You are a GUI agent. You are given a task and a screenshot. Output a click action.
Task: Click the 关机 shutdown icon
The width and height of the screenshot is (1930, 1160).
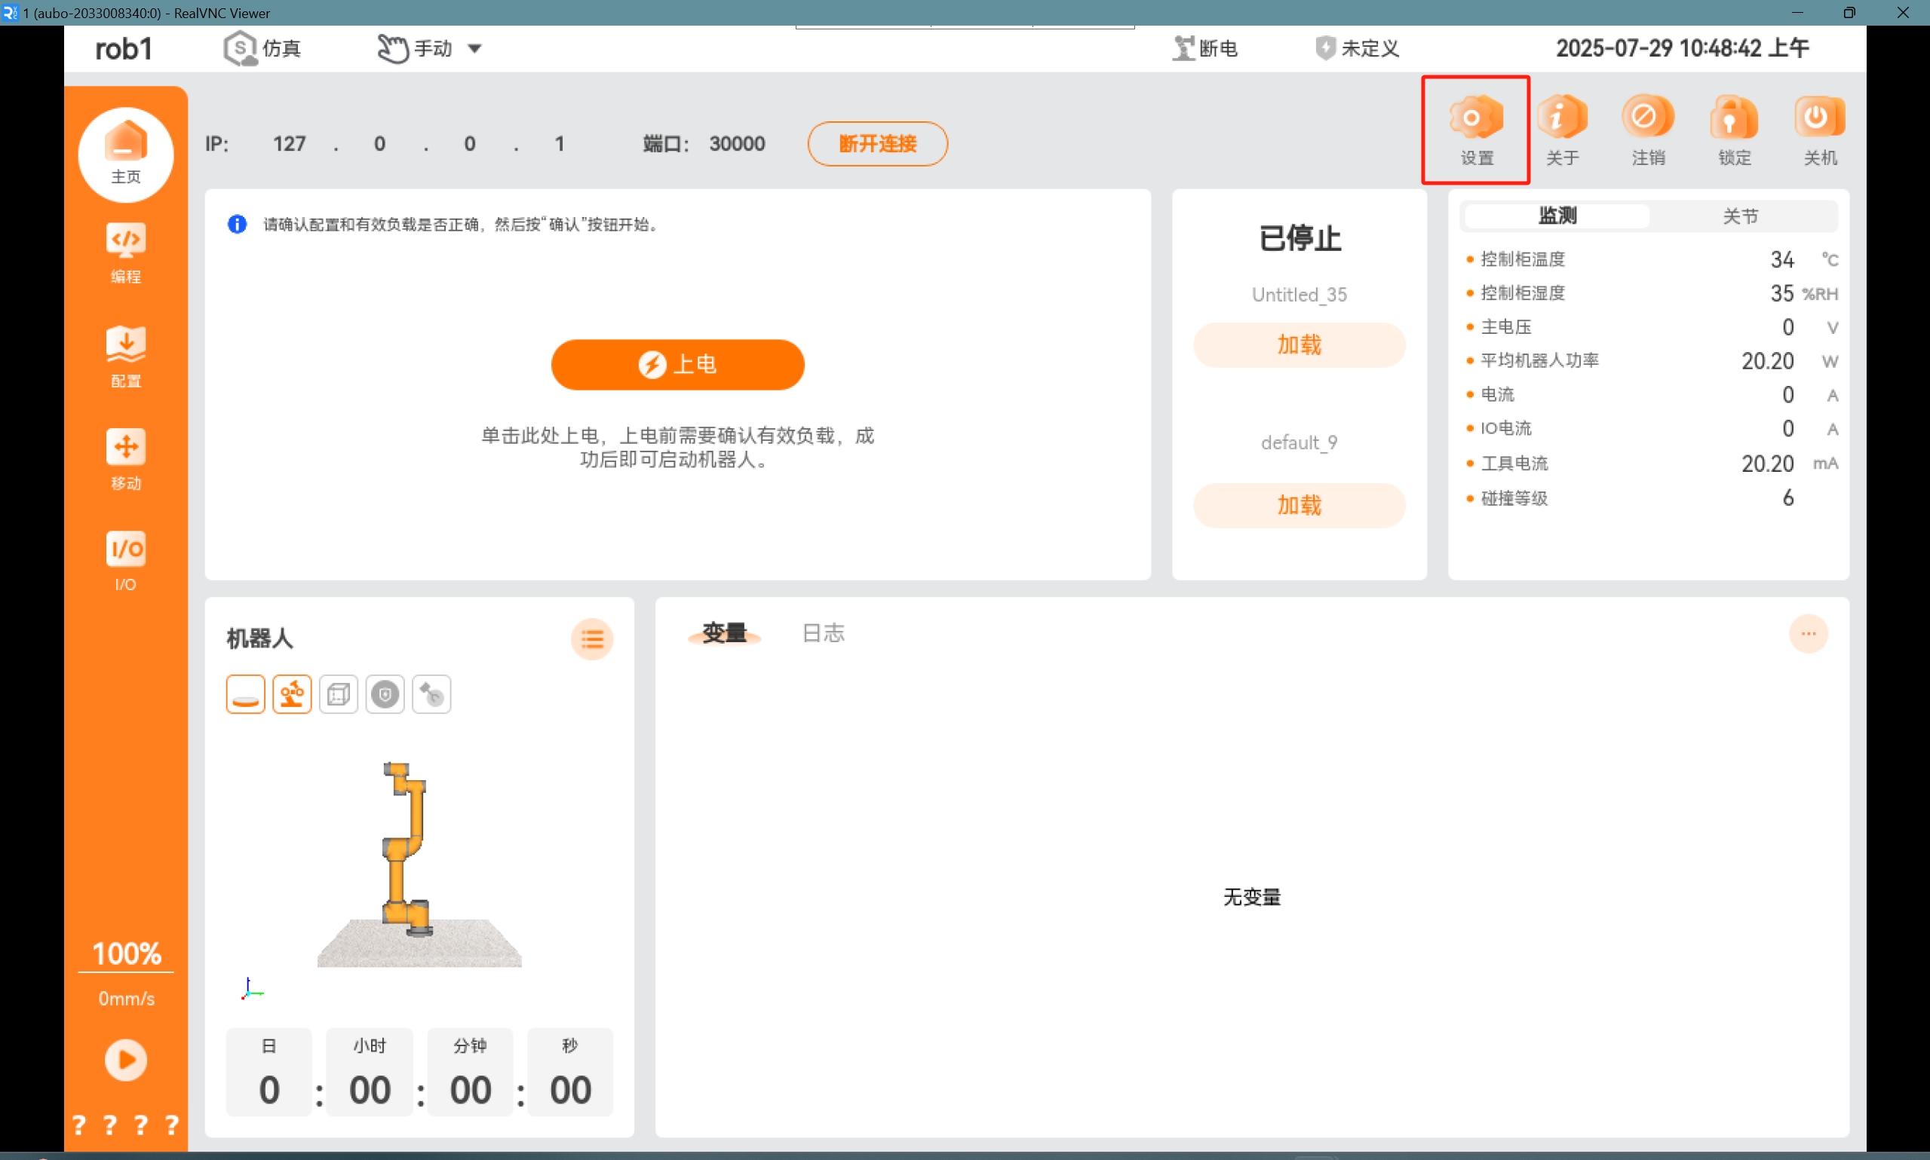click(1820, 130)
